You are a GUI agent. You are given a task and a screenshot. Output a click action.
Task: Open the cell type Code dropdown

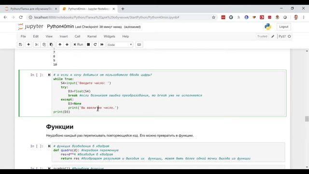120,45
